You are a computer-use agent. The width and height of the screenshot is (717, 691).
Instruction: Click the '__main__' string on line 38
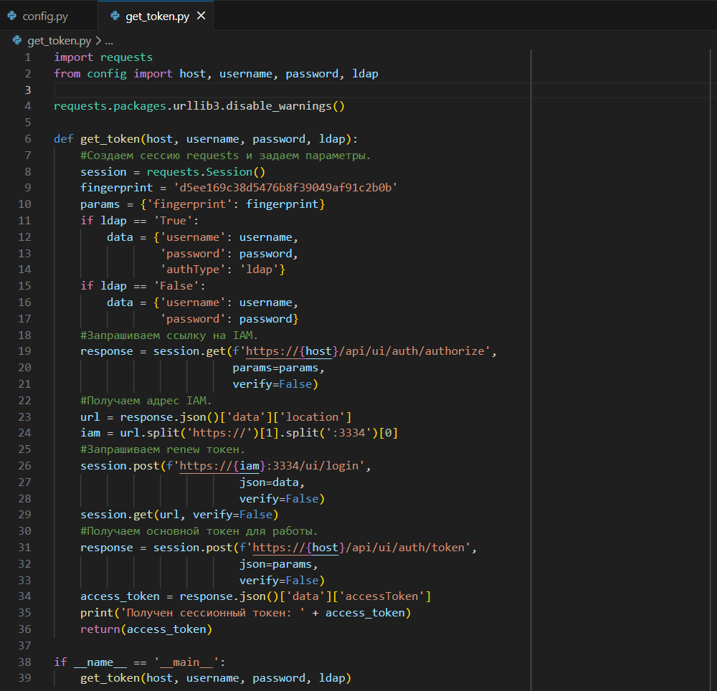[x=186, y=662]
